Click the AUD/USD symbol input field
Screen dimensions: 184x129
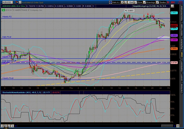coord(7,2)
